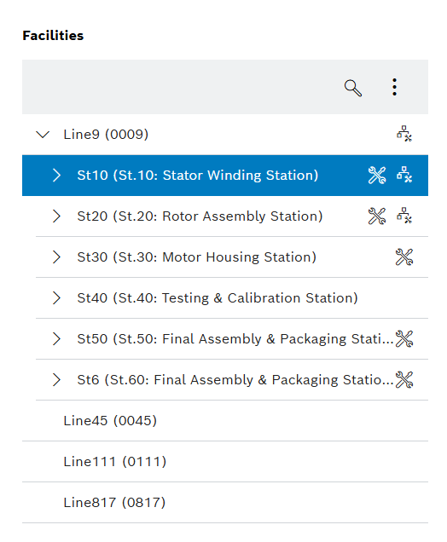Click the wrench tools icon on St50 row
This screenshot has height=542, width=447.
(404, 339)
